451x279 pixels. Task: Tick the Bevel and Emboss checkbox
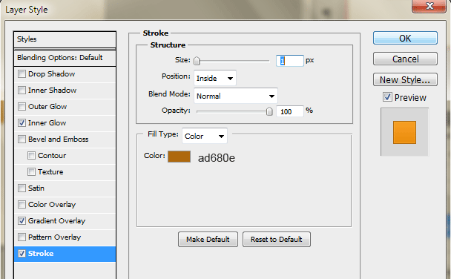(22, 139)
